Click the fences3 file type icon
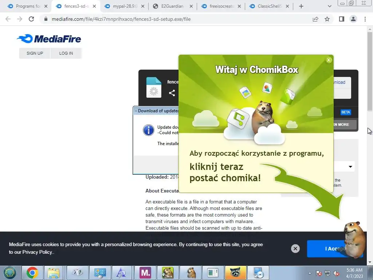This screenshot has width=373, height=280. click(x=154, y=87)
